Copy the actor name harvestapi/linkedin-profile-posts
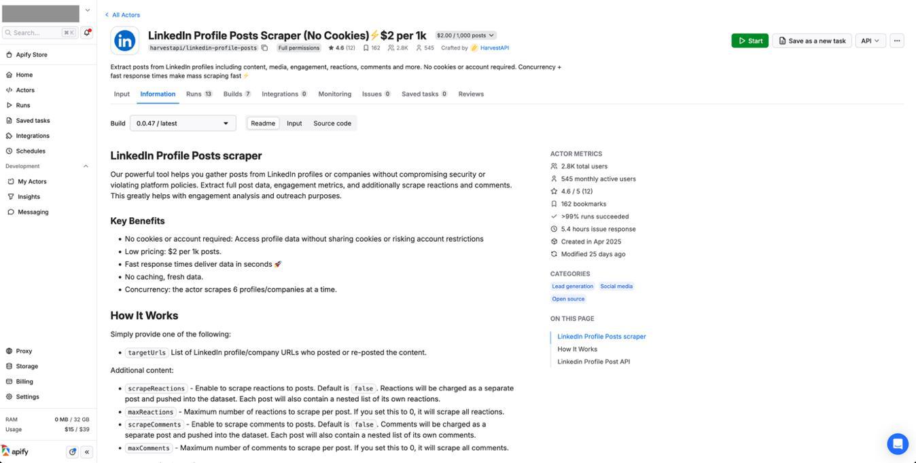 [264, 48]
